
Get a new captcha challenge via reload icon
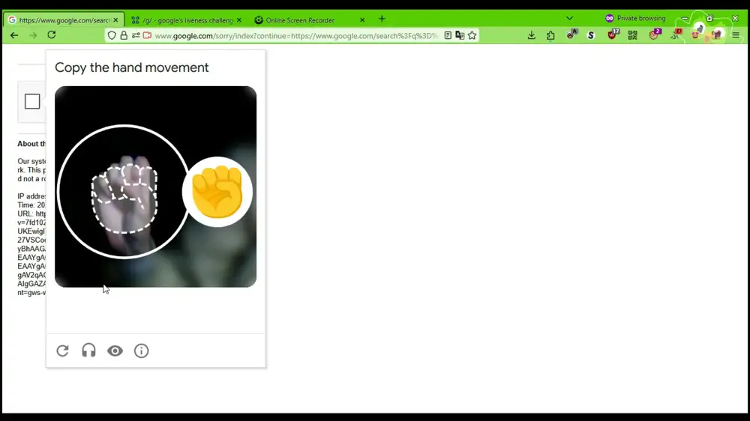(63, 351)
